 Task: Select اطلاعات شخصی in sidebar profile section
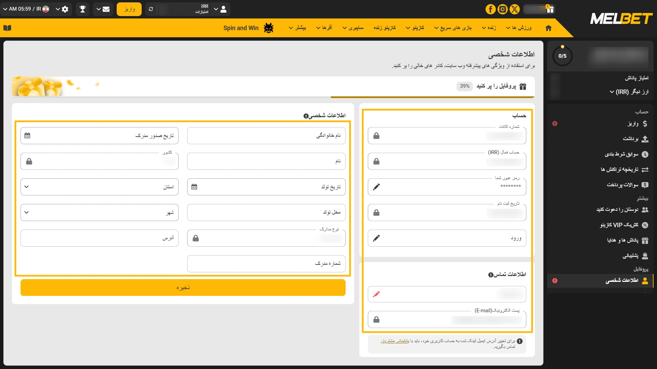point(601,281)
